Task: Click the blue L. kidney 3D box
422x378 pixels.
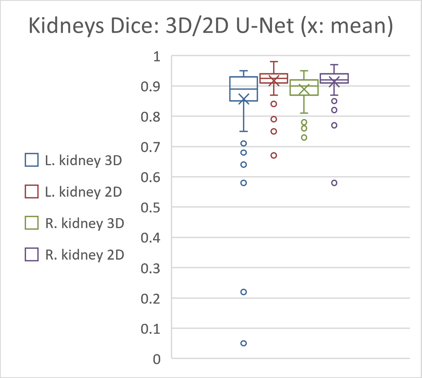Action: pyautogui.click(x=243, y=89)
